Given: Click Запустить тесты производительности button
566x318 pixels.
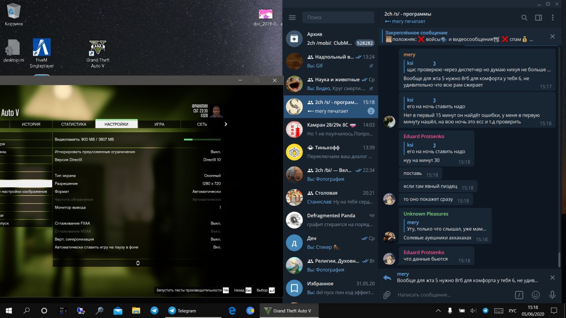Looking at the screenshot, I should point(192,290).
